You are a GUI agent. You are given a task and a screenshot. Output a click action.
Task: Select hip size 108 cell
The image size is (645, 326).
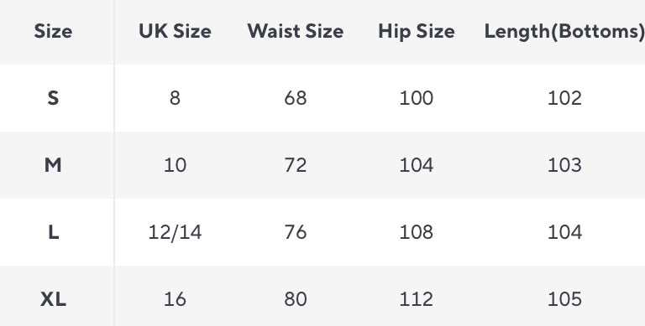coord(417,232)
